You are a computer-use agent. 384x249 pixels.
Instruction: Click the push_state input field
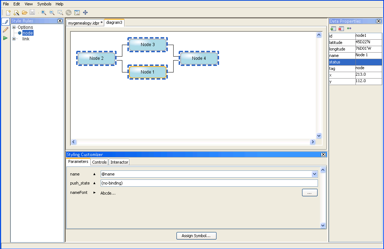pos(209,183)
